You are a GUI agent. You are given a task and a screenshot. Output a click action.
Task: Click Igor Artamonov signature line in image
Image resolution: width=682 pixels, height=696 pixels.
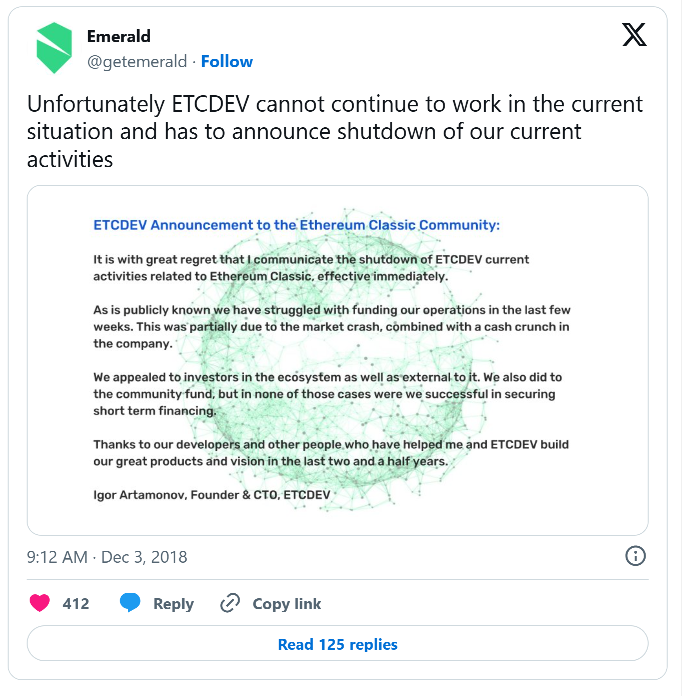pos(212,495)
